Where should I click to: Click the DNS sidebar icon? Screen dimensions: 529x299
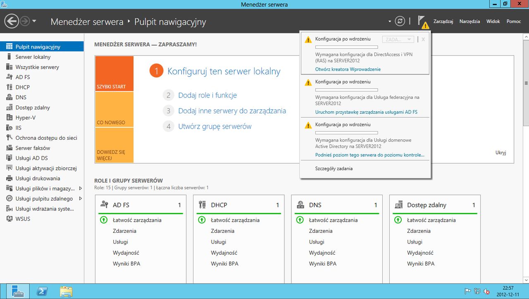[x=9, y=97]
